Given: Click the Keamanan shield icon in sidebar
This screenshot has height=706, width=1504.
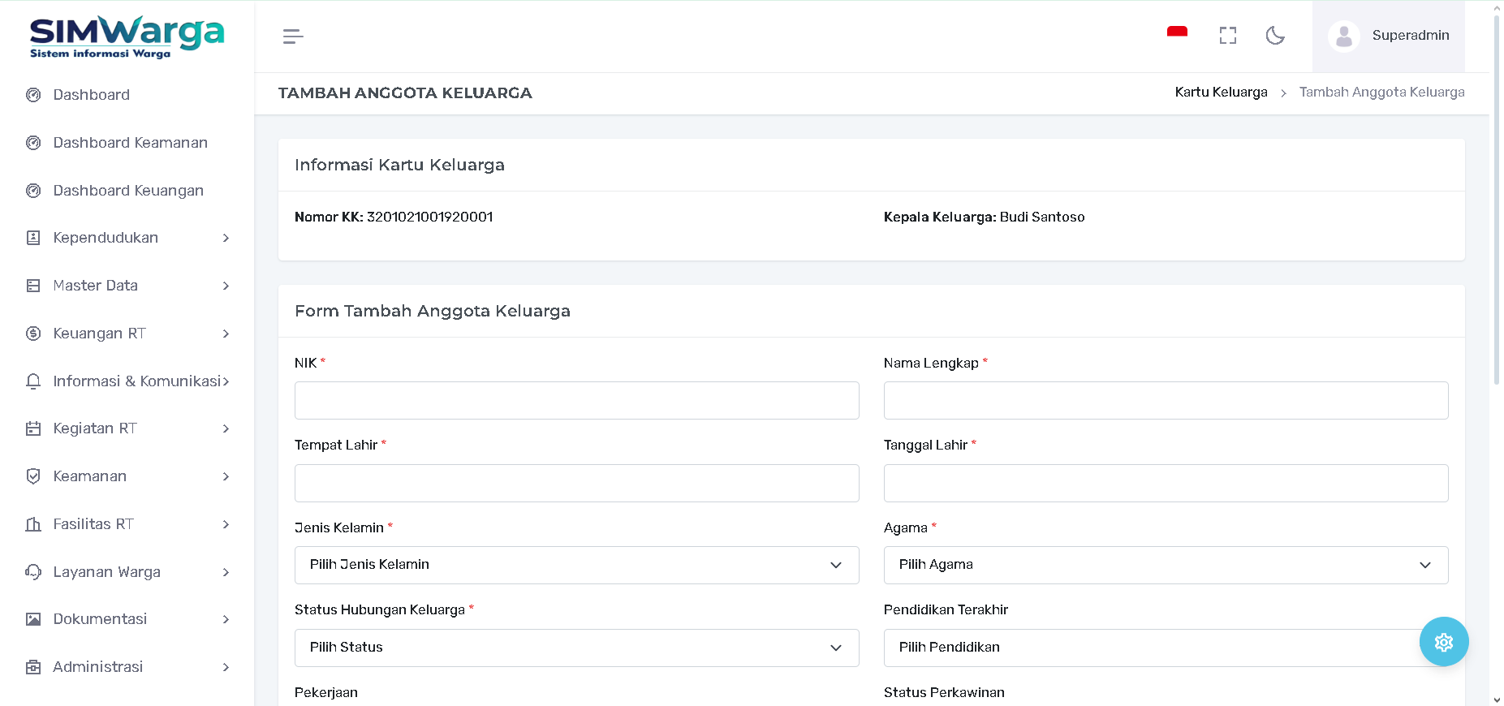Looking at the screenshot, I should [x=33, y=476].
